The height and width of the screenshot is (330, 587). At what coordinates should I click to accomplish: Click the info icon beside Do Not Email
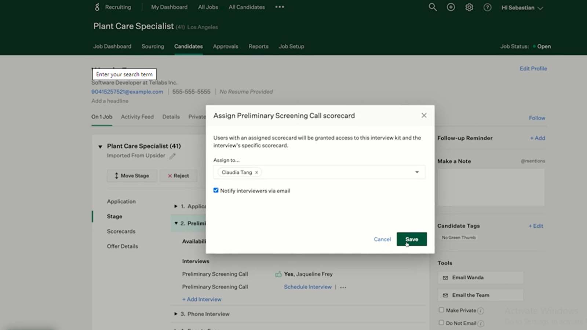tap(481, 324)
